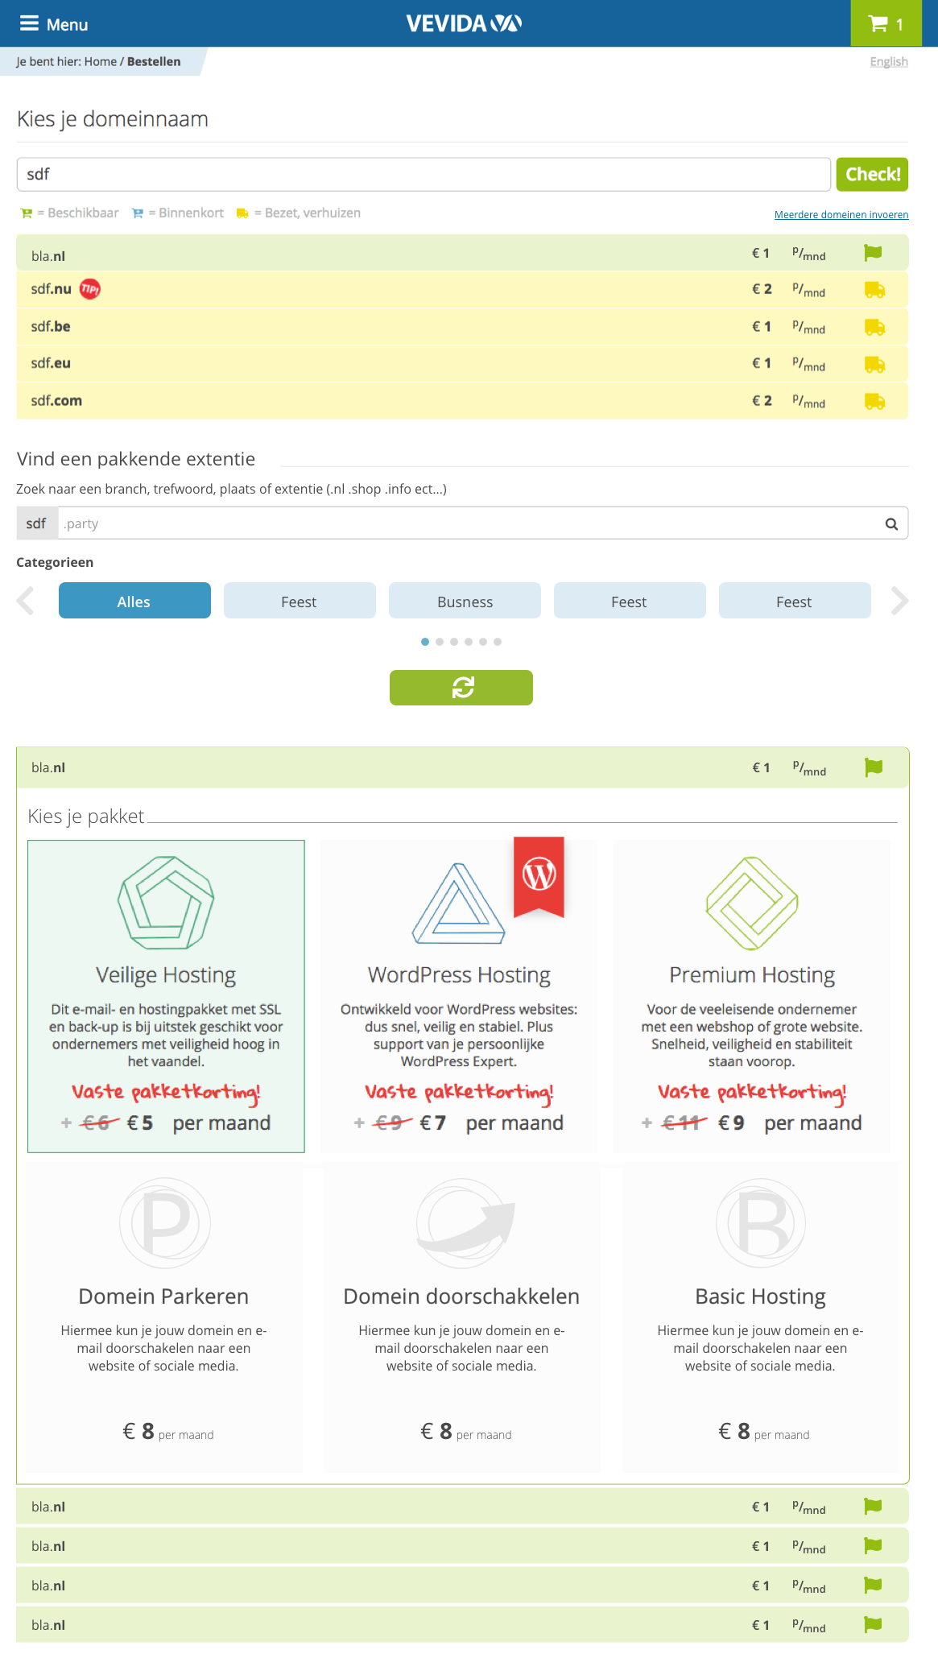Open the Meerdere domeinen invoeren link
Viewport: 938px width, 1654px height.
point(841,215)
